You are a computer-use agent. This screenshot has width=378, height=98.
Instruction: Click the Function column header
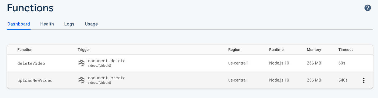[x=25, y=50]
